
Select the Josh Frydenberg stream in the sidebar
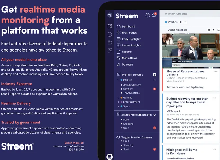pos(132,85)
